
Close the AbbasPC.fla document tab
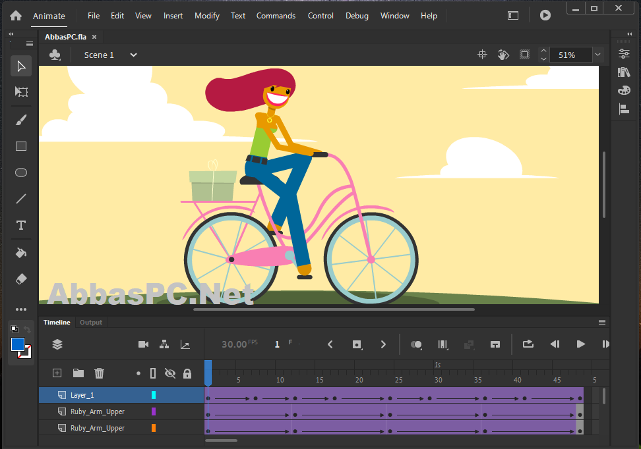click(x=94, y=37)
